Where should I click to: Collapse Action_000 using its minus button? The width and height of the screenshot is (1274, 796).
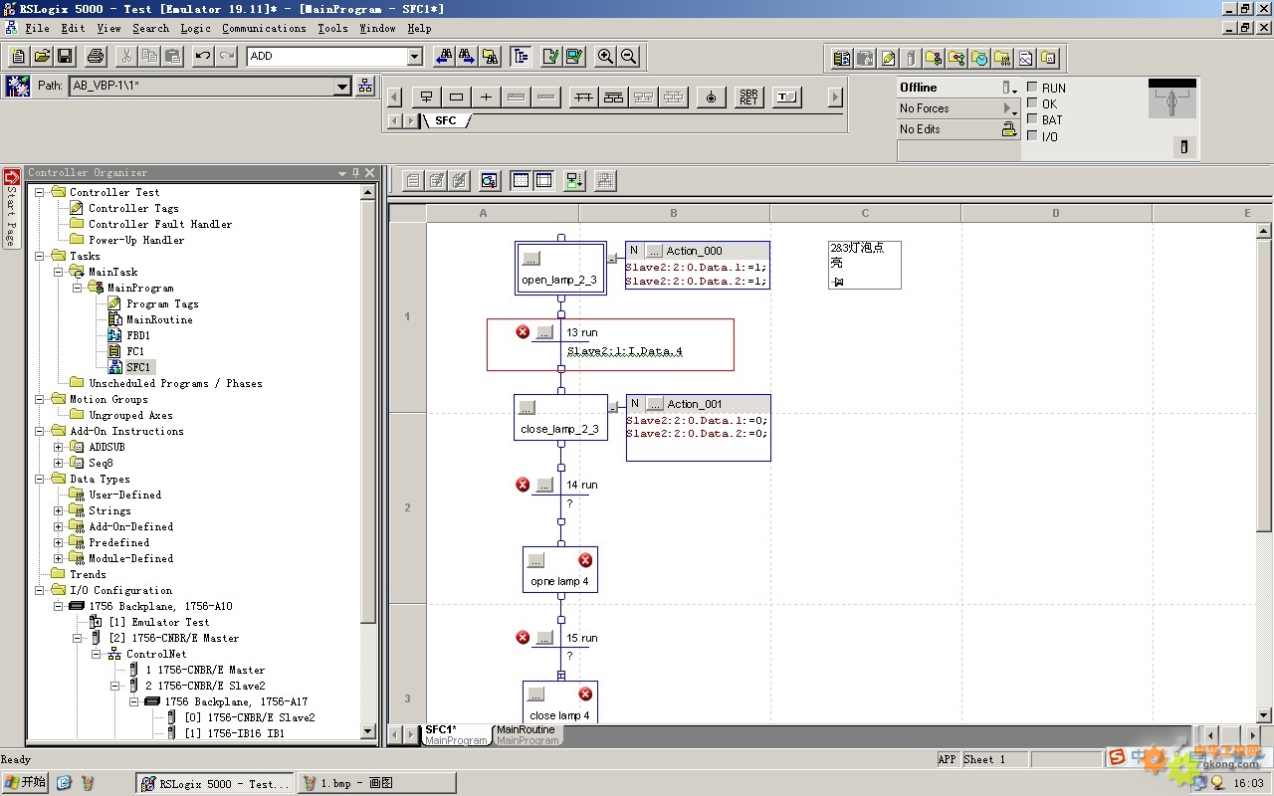(x=612, y=258)
